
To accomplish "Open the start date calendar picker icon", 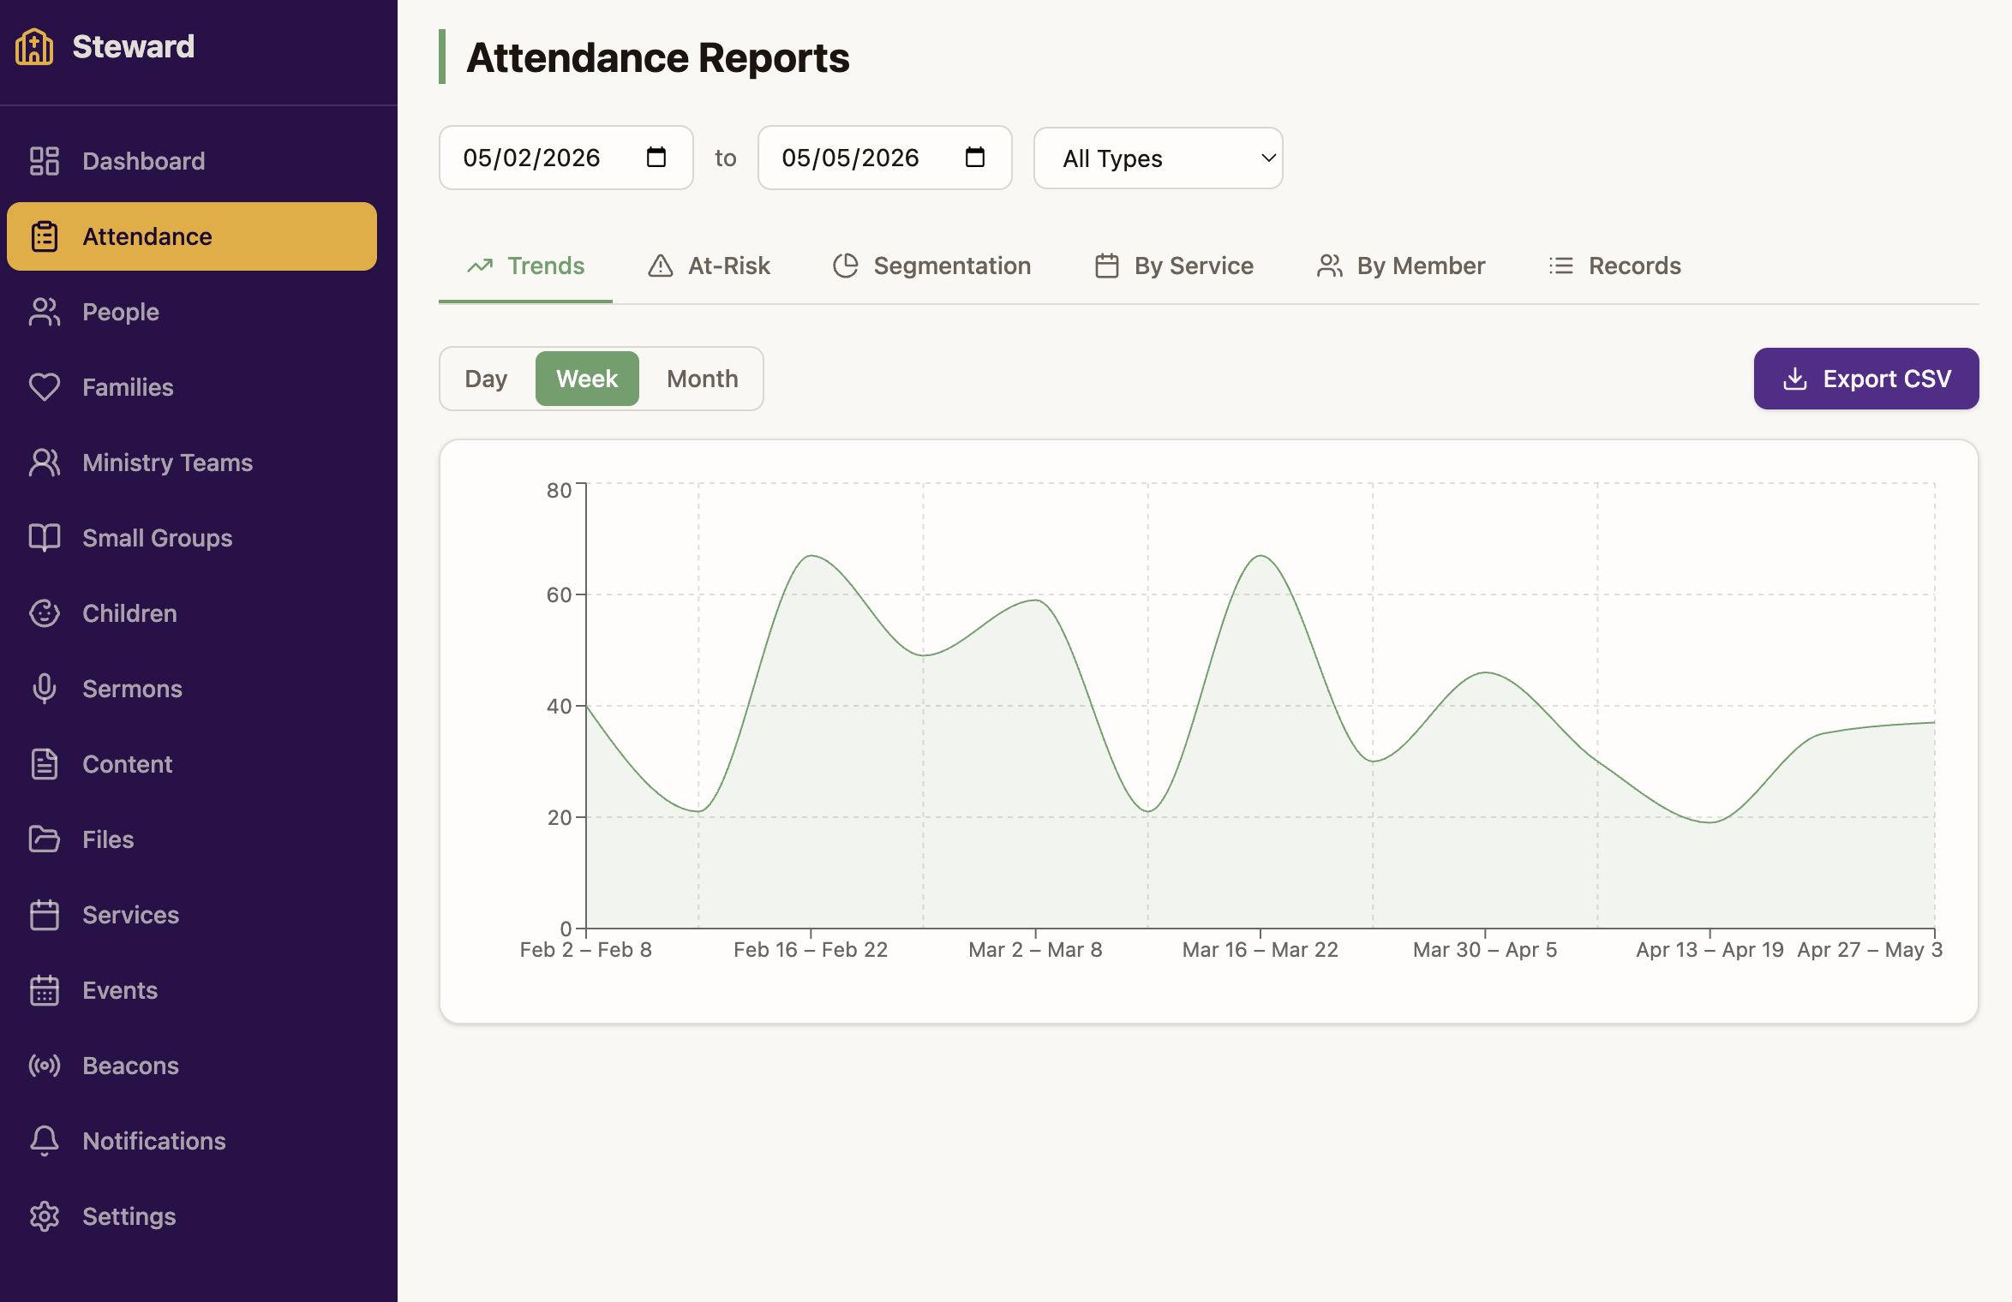I will click(x=656, y=158).
